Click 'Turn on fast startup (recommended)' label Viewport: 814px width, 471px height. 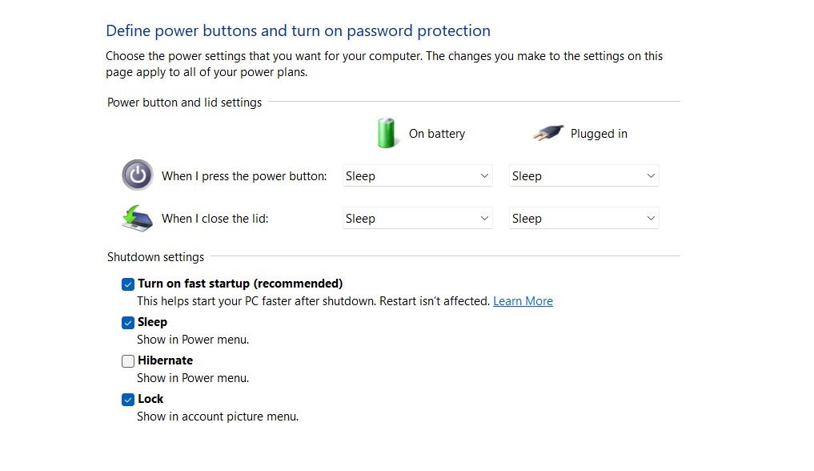pyautogui.click(x=240, y=284)
